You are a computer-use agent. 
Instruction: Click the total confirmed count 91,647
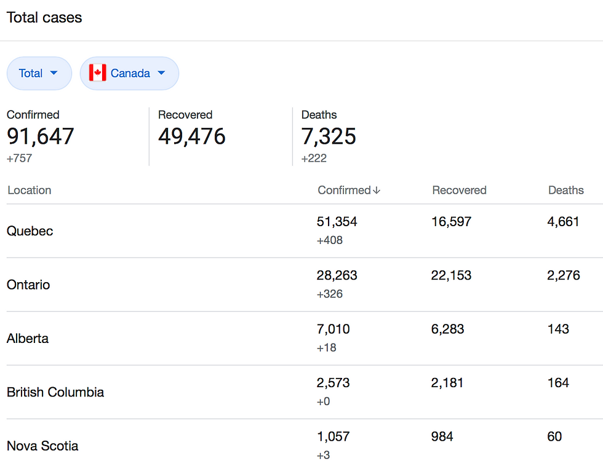pyautogui.click(x=41, y=136)
